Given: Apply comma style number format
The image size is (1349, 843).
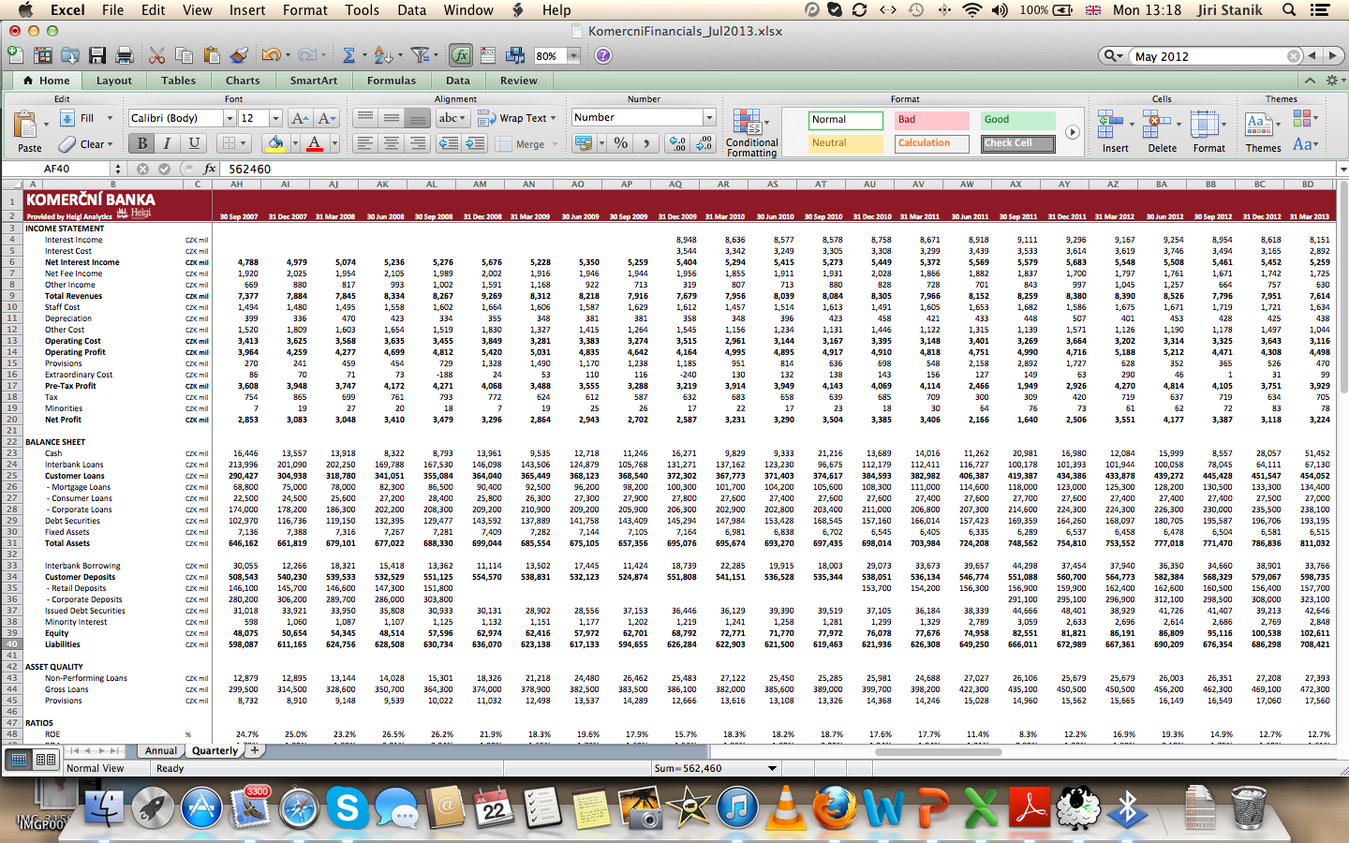Looking at the screenshot, I should point(645,143).
